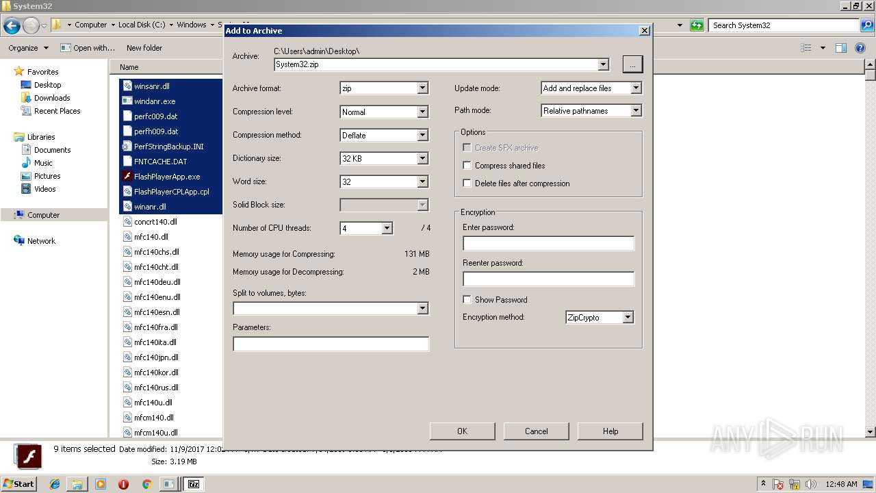Image resolution: width=876 pixels, height=493 pixels.
Task: Select FlashPlayerApp.exe file icon
Action: [x=127, y=177]
